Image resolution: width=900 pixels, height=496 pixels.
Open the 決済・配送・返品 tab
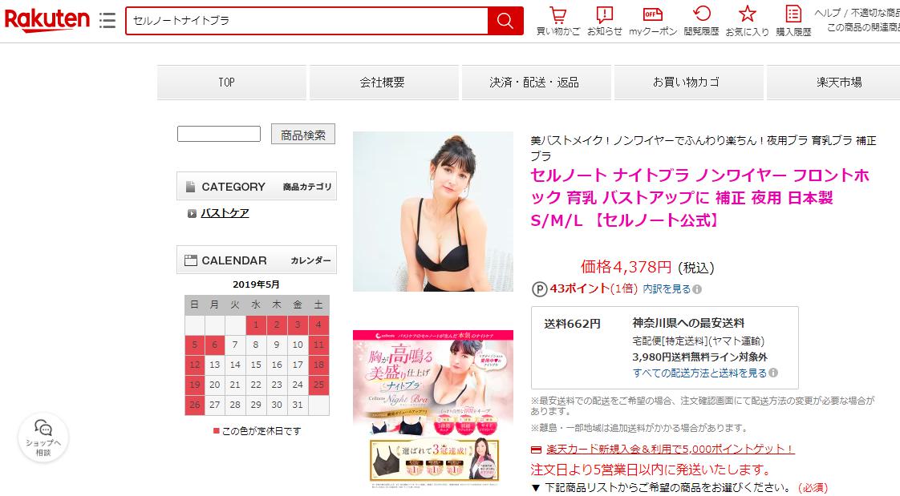pyautogui.click(x=536, y=82)
